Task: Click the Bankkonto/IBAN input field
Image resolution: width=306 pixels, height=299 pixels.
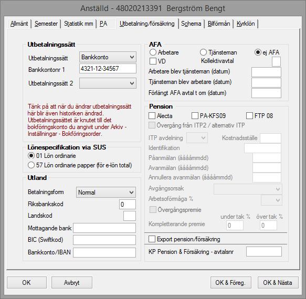Action: (104, 252)
